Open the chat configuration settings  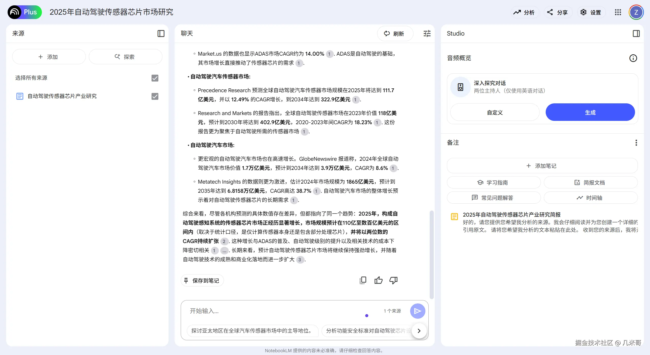(427, 33)
